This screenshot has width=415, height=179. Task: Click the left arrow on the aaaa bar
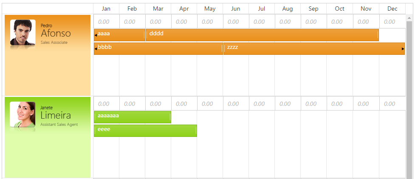(96, 35)
